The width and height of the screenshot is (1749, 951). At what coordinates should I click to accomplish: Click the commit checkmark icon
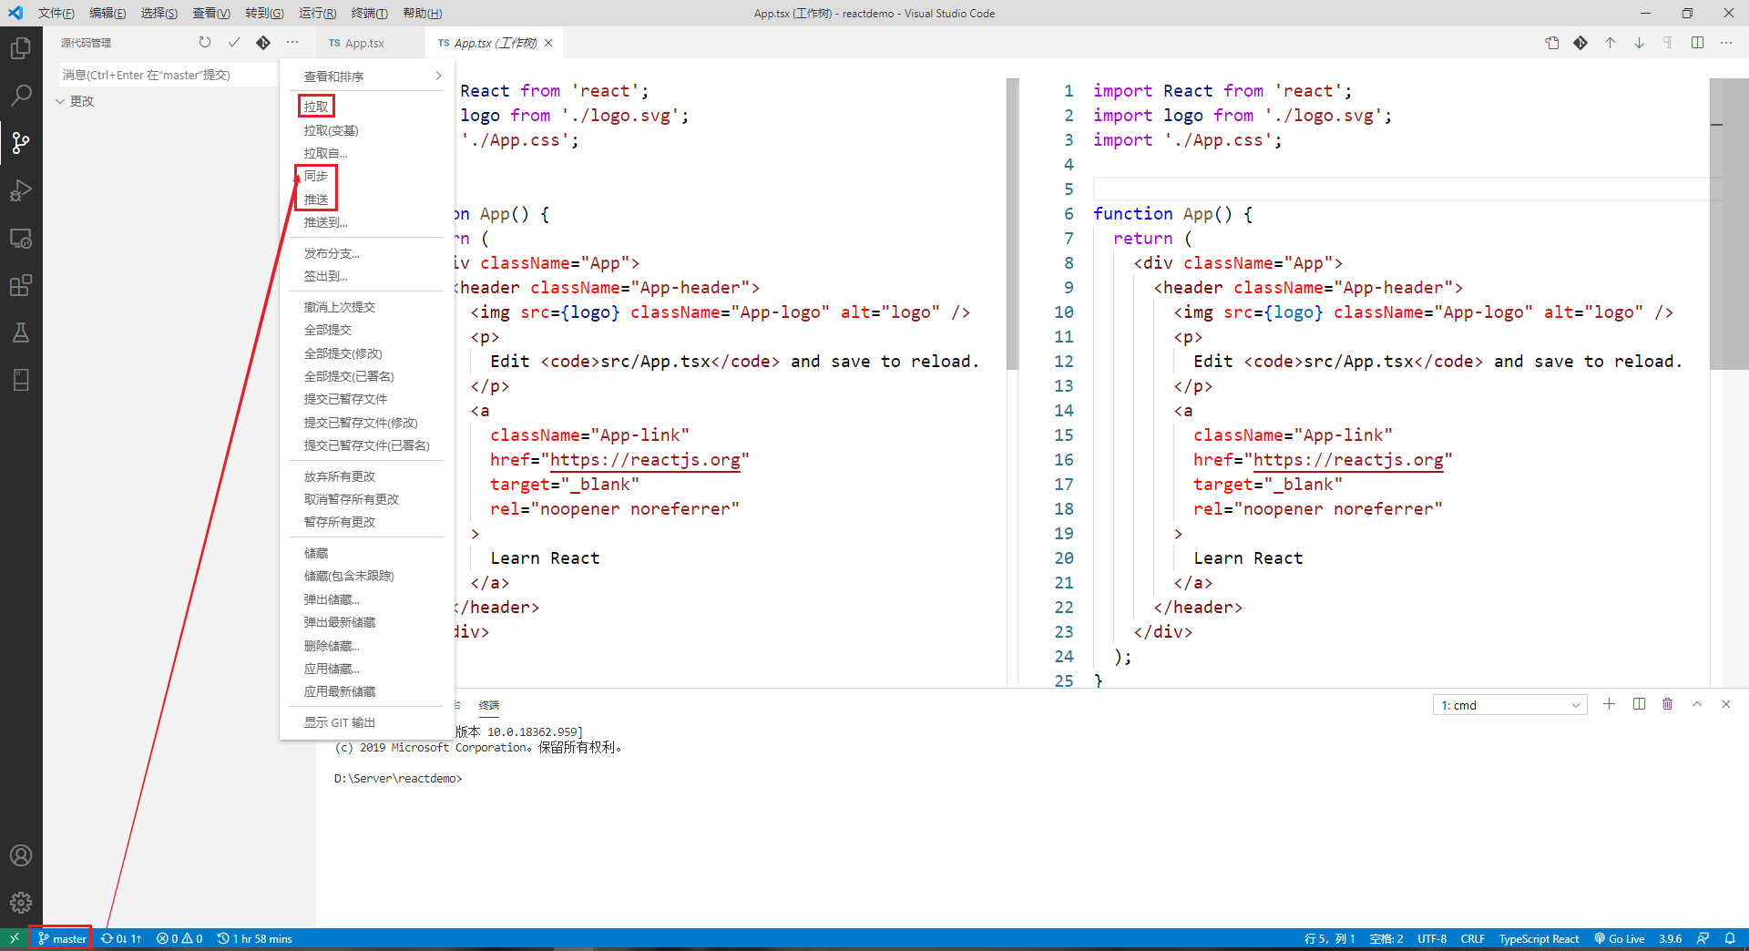coord(234,43)
